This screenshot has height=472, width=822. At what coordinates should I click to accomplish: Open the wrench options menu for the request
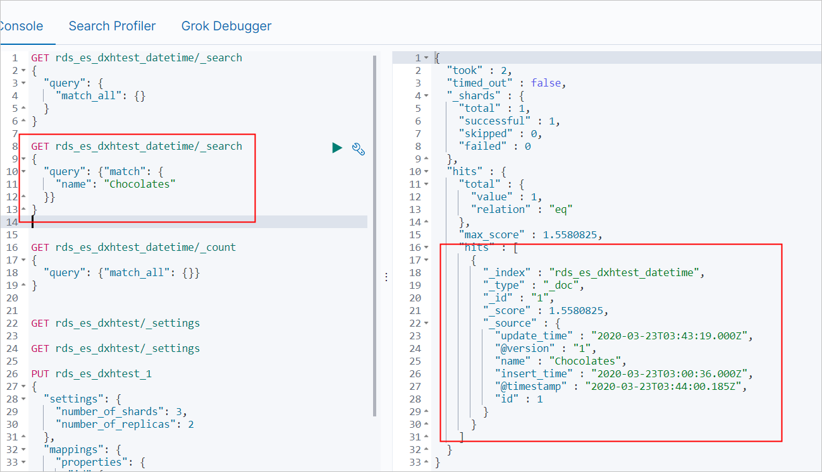click(x=359, y=149)
